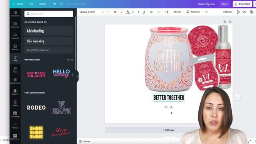
Task: Open The Teapot folder in sidebar
Action: [15, 114]
